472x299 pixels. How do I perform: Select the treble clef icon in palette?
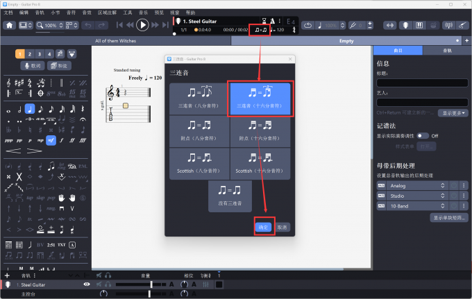coord(8,83)
